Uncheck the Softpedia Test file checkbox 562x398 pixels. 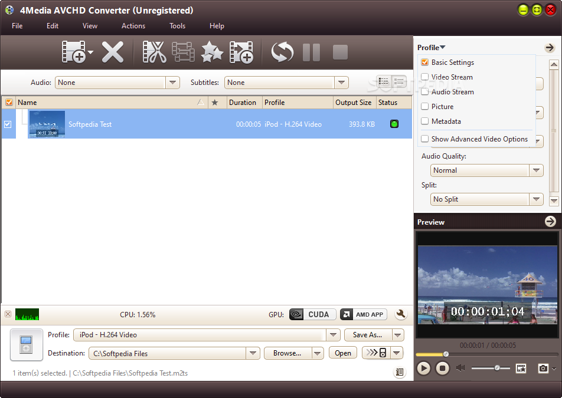[8, 124]
